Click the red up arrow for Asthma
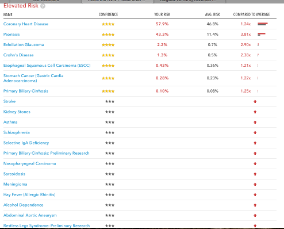 point(255,122)
